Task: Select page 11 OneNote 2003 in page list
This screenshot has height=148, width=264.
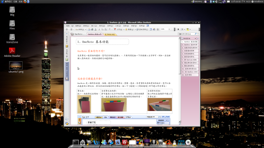Action: click(x=190, y=72)
